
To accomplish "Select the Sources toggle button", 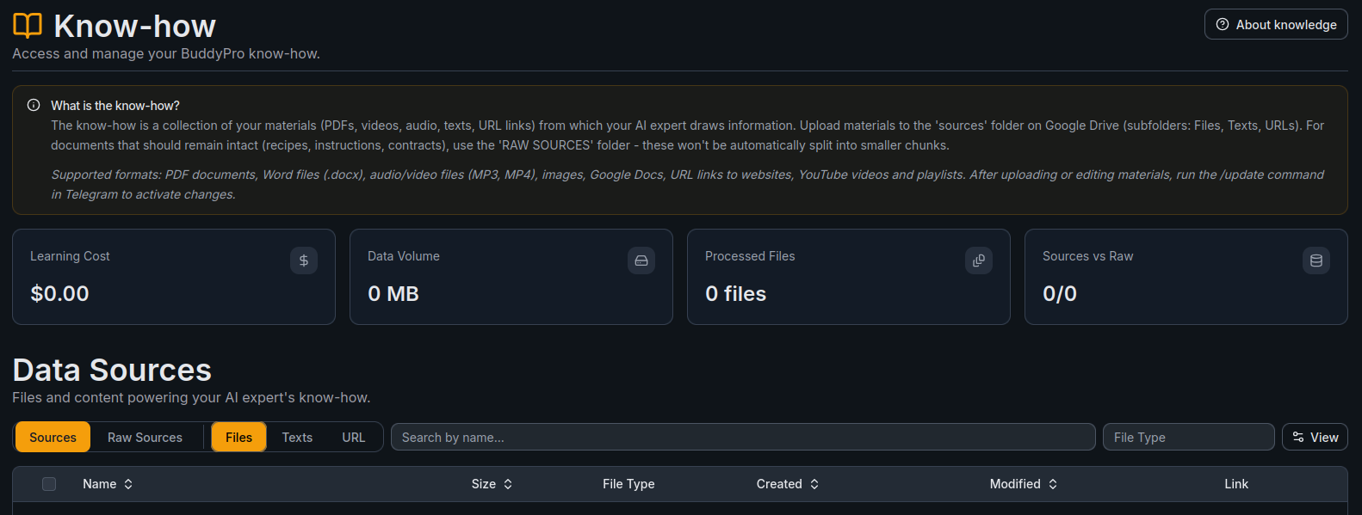I will (x=53, y=437).
